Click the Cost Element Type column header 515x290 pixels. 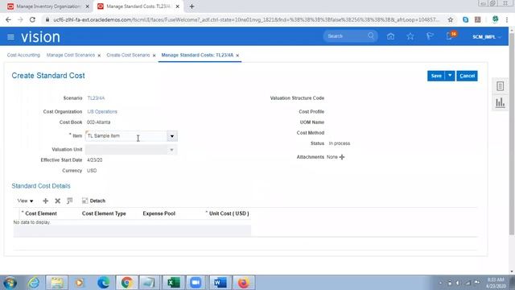click(x=104, y=213)
